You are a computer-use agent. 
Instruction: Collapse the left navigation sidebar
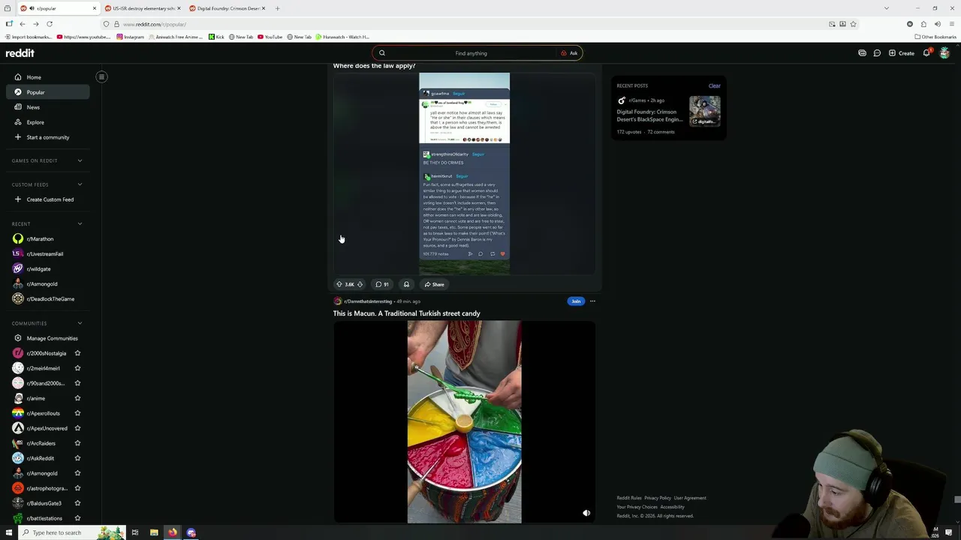[x=101, y=76]
